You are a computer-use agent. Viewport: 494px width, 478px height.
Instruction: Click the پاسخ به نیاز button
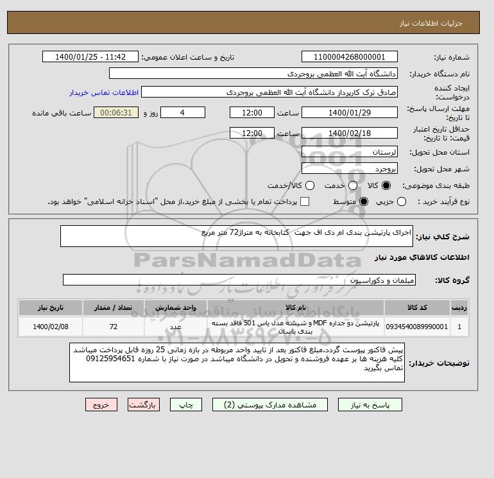click(370, 405)
